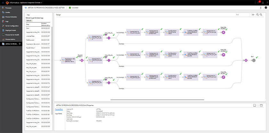This screenshot has height=133, width=269.
Task: Open the help question mark icon
Action: click(267, 3)
